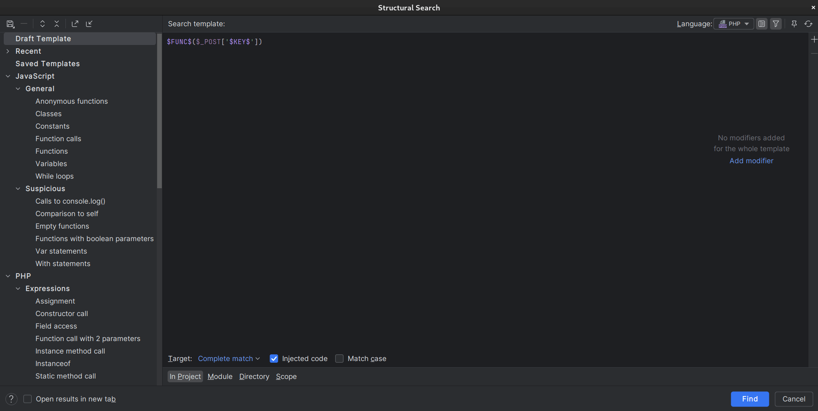Toggle the existing templates panel icon
Screen dimensions: 818x411
point(762,24)
